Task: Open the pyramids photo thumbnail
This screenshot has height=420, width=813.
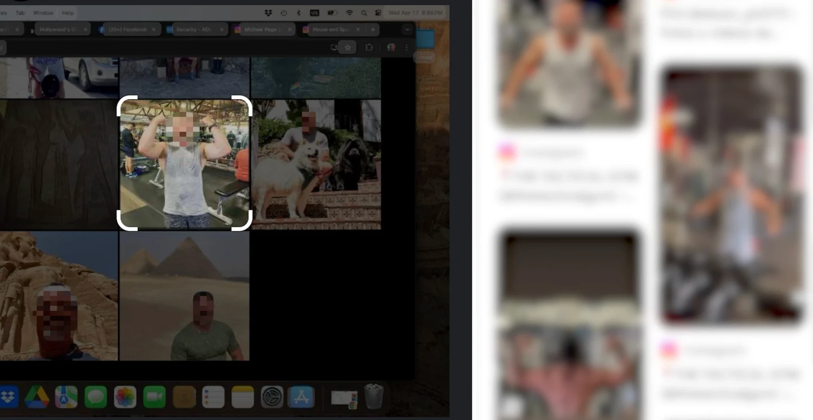Action: pyautogui.click(x=184, y=296)
